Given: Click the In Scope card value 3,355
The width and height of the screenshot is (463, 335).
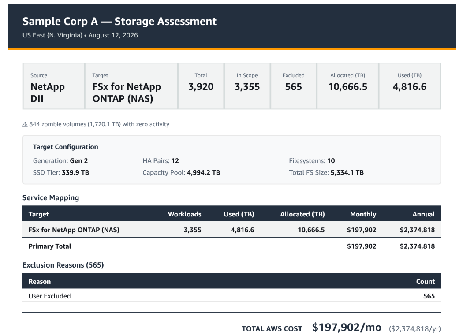Looking at the screenshot, I should tap(247, 87).
